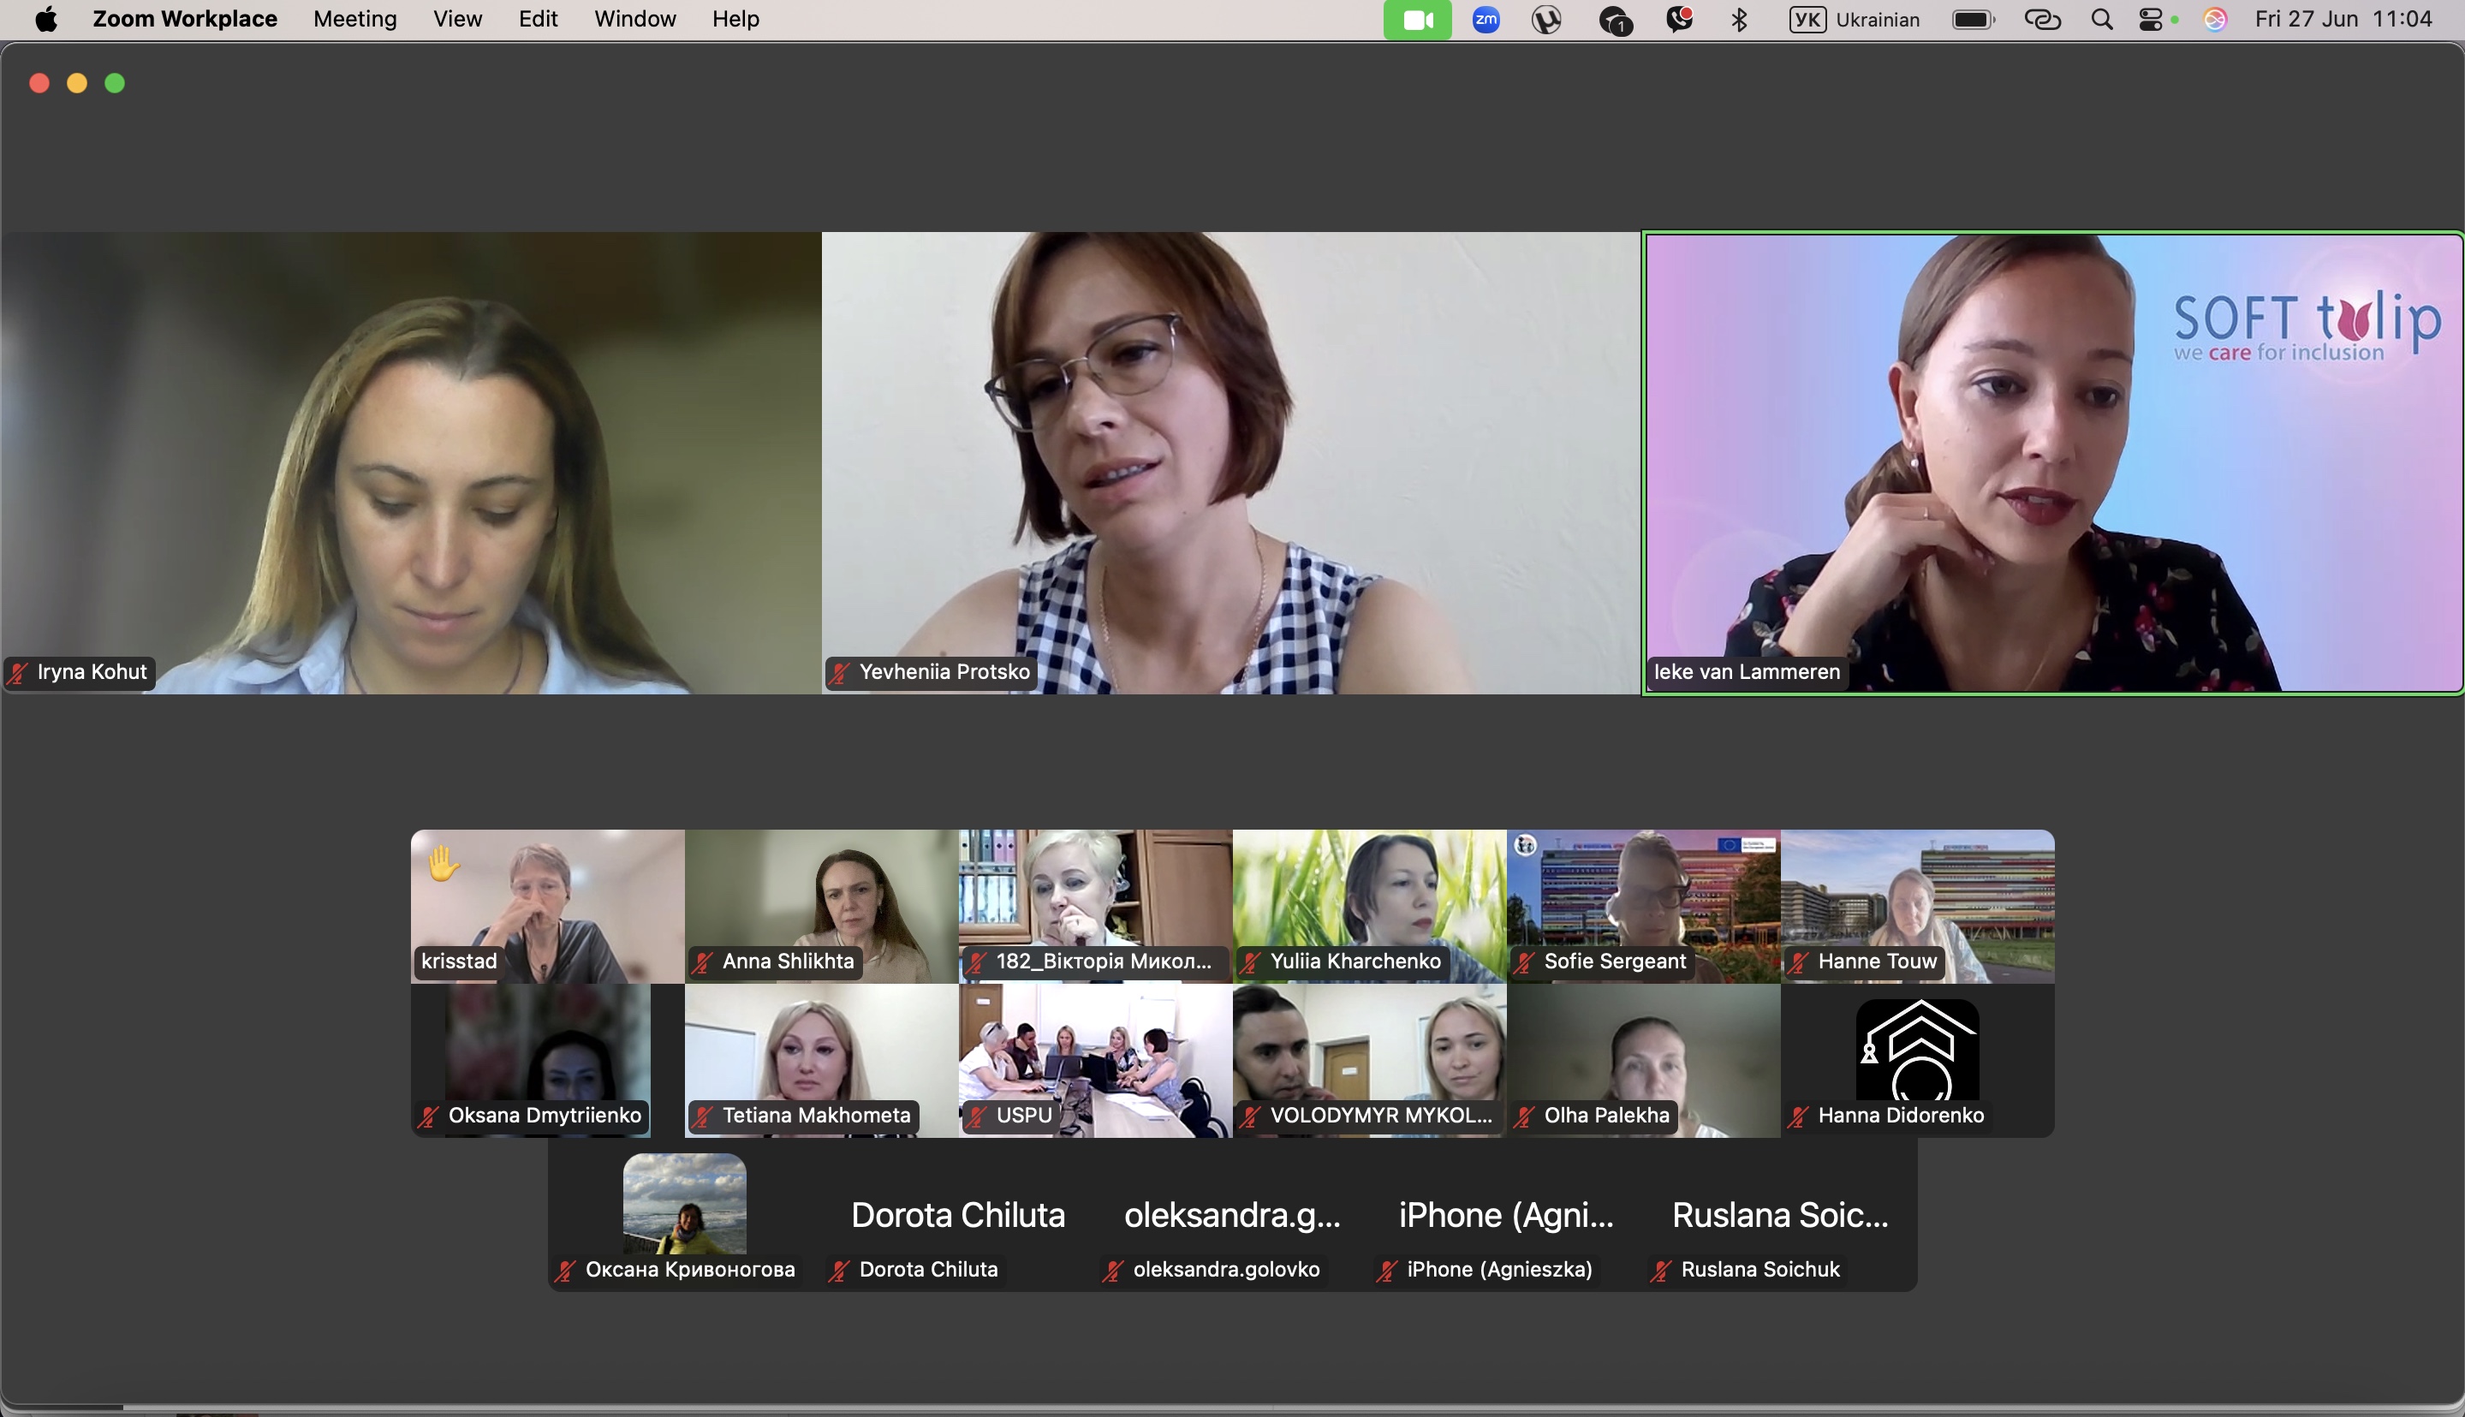Click the Bluetooth status icon
Viewport: 2465px width, 1417px height.
point(1740,20)
